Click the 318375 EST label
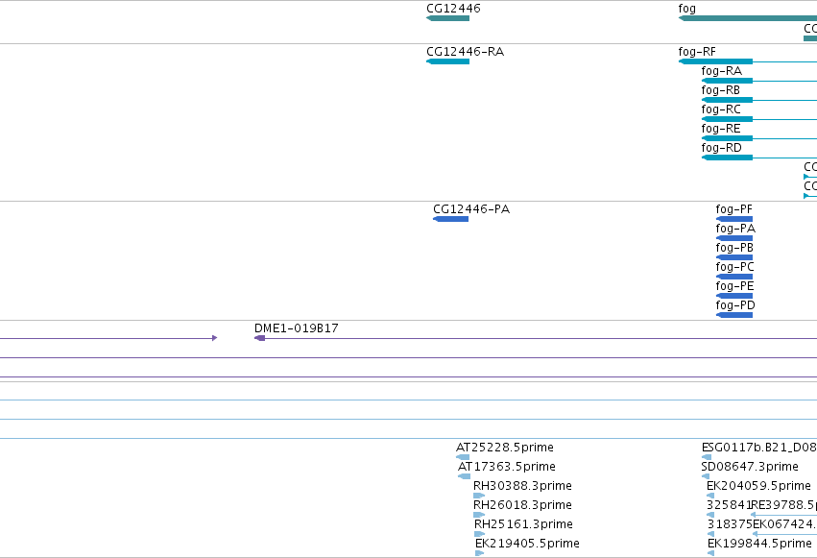 pyautogui.click(x=730, y=524)
